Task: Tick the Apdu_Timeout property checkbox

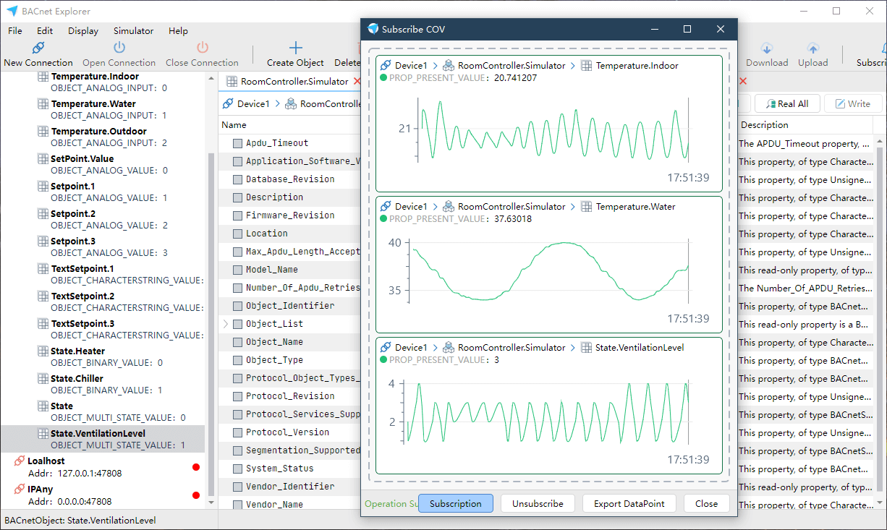Action: tap(237, 143)
